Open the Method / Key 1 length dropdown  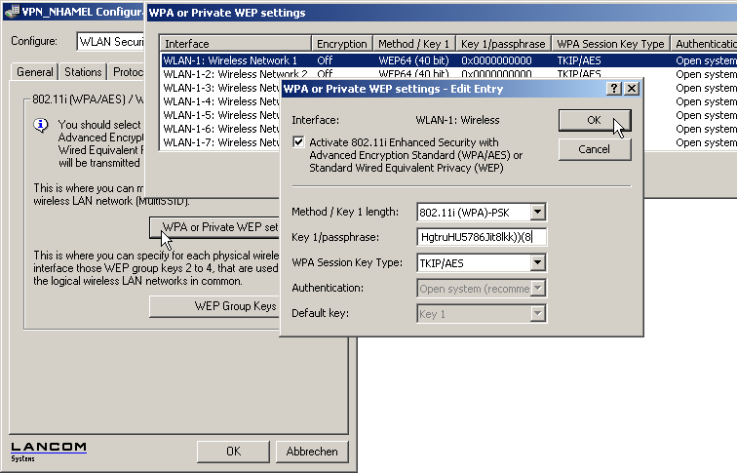[x=537, y=213]
